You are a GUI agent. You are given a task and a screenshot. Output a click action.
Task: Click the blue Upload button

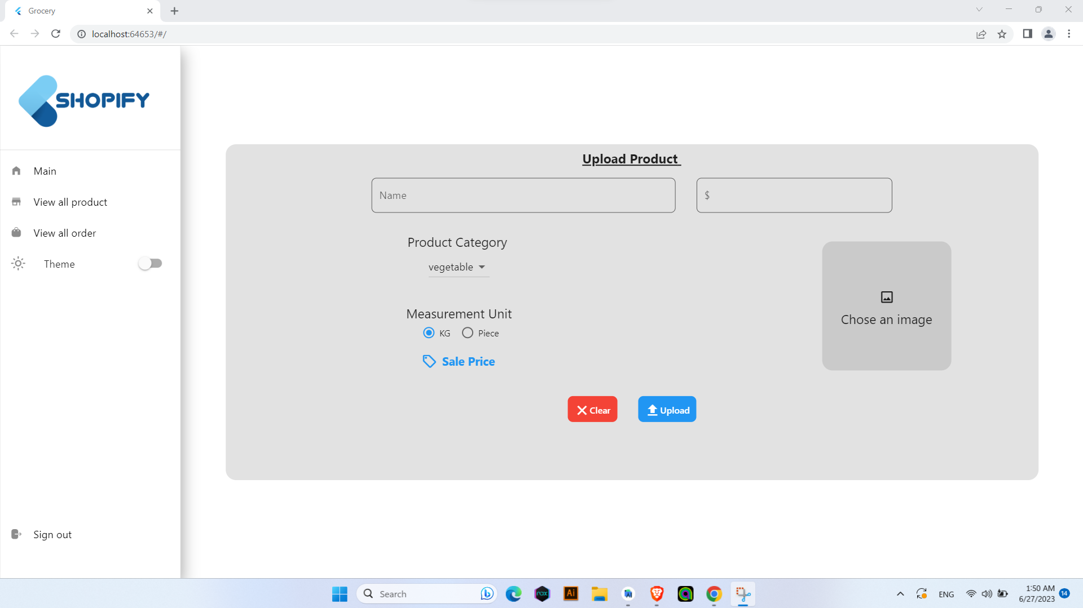[x=667, y=409]
